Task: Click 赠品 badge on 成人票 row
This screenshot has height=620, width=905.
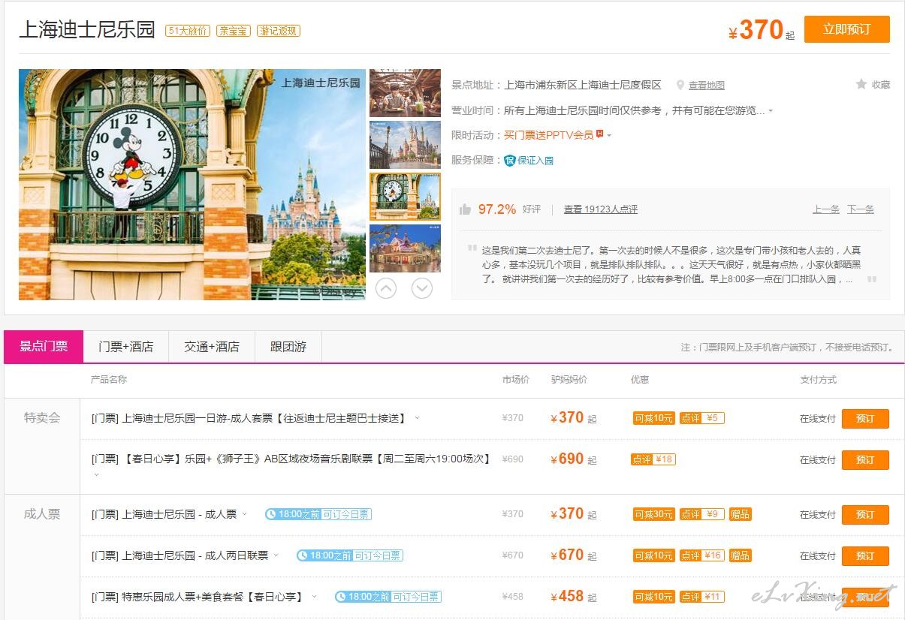Action: pyautogui.click(x=741, y=514)
